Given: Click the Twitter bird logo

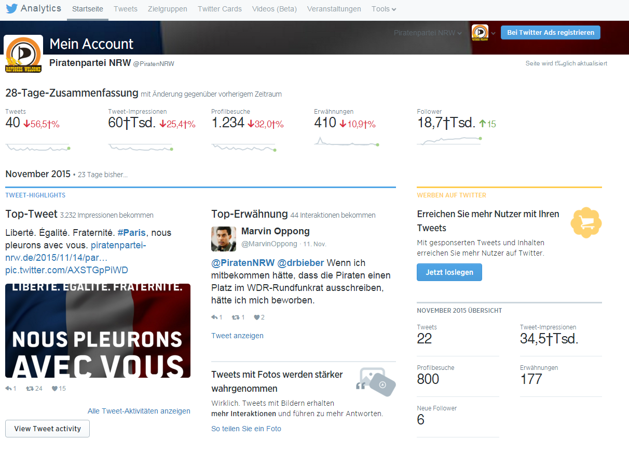Looking at the screenshot, I should click(11, 9).
